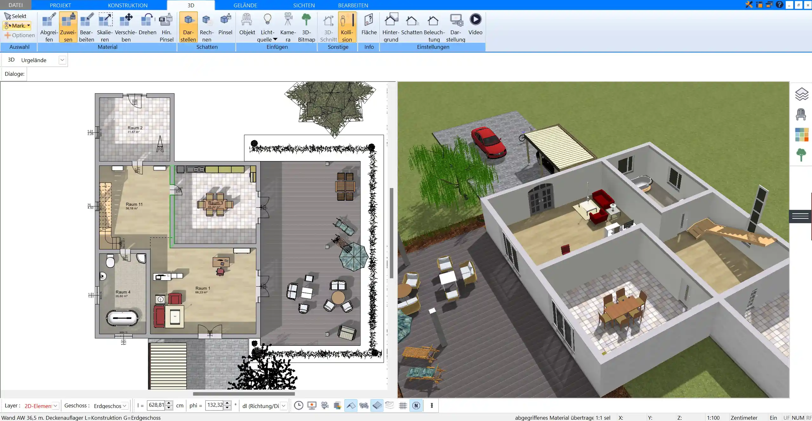Click the clock icon in bottom toolbar
The image size is (812, 421).
click(x=298, y=405)
